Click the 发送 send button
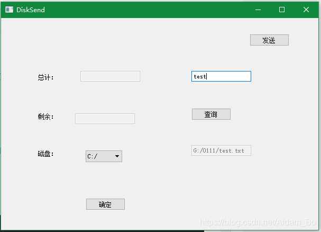The image size is (321, 232). pos(269,40)
